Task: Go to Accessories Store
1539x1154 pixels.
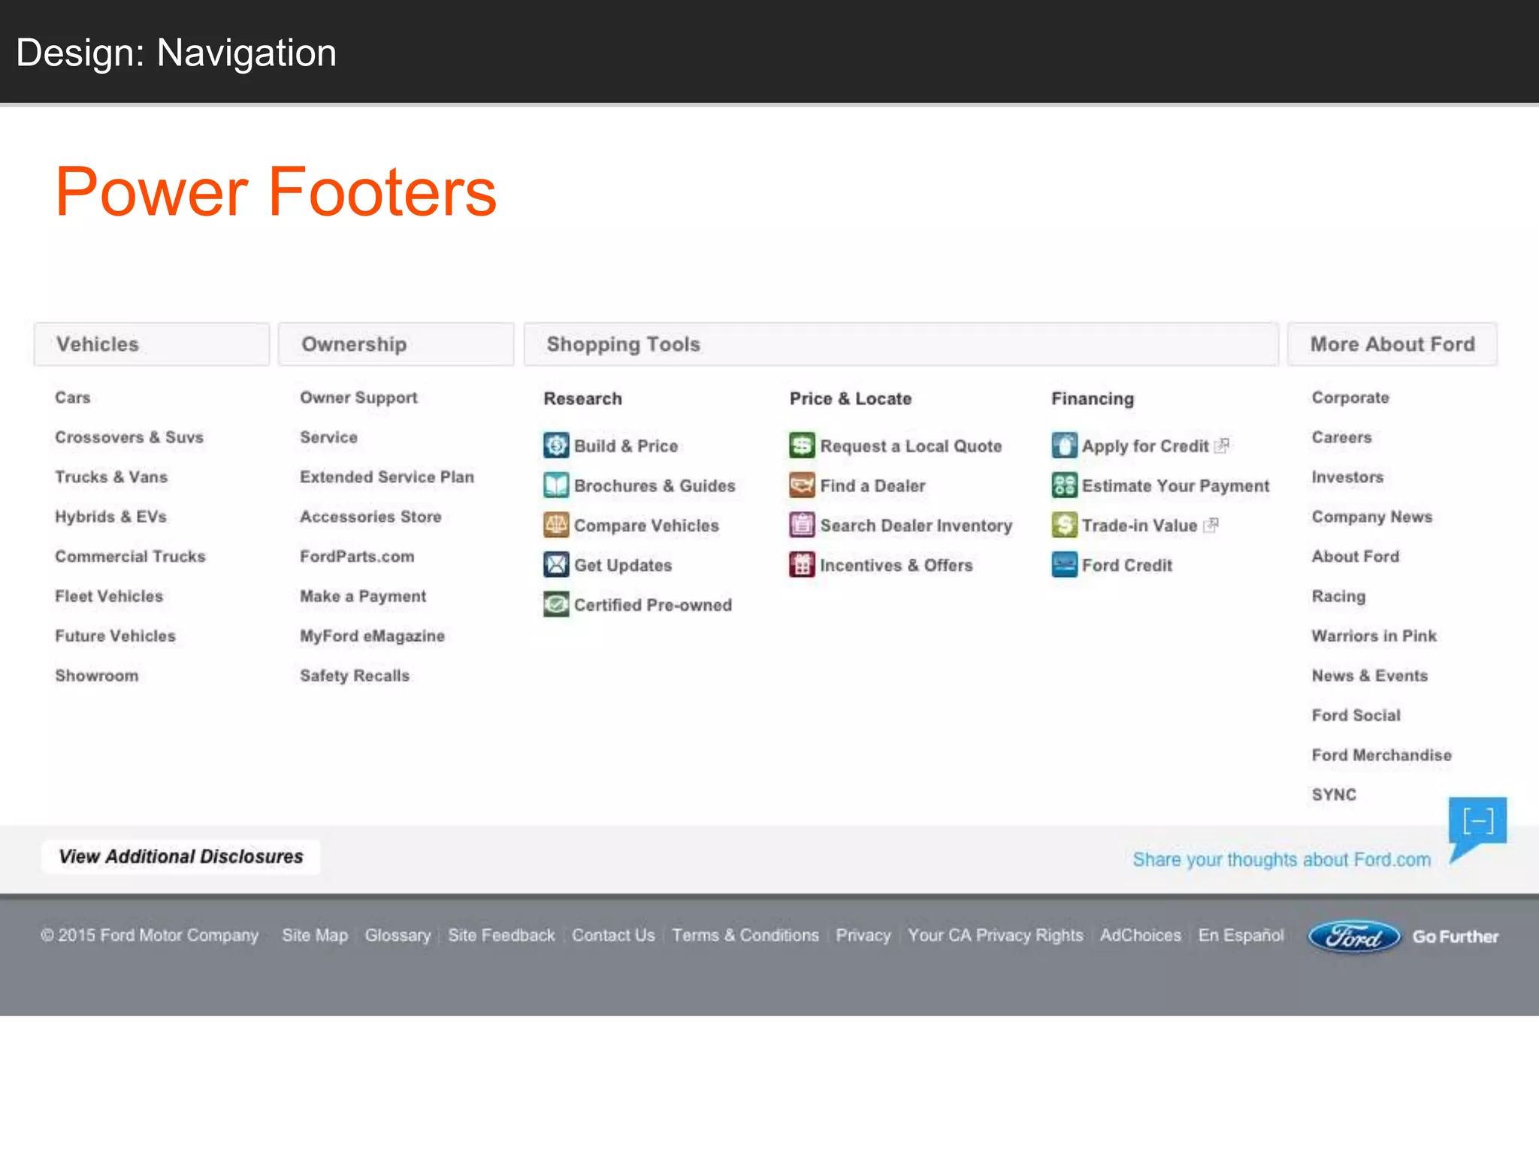Action: [x=370, y=517]
